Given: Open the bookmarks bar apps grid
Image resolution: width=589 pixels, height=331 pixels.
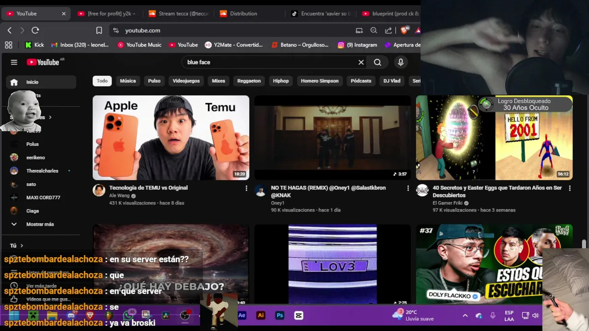Looking at the screenshot, I should (8, 45).
